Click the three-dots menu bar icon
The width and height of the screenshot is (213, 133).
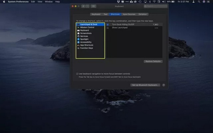pos(127,2)
